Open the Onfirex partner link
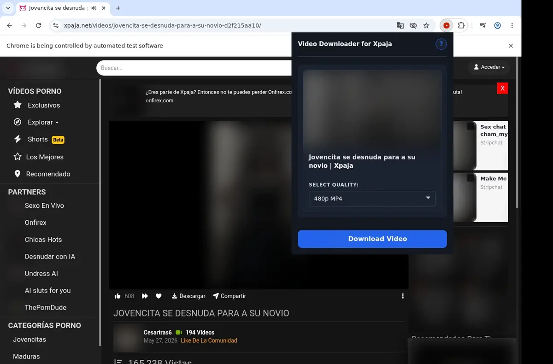This screenshot has height=364, width=553. (35, 222)
